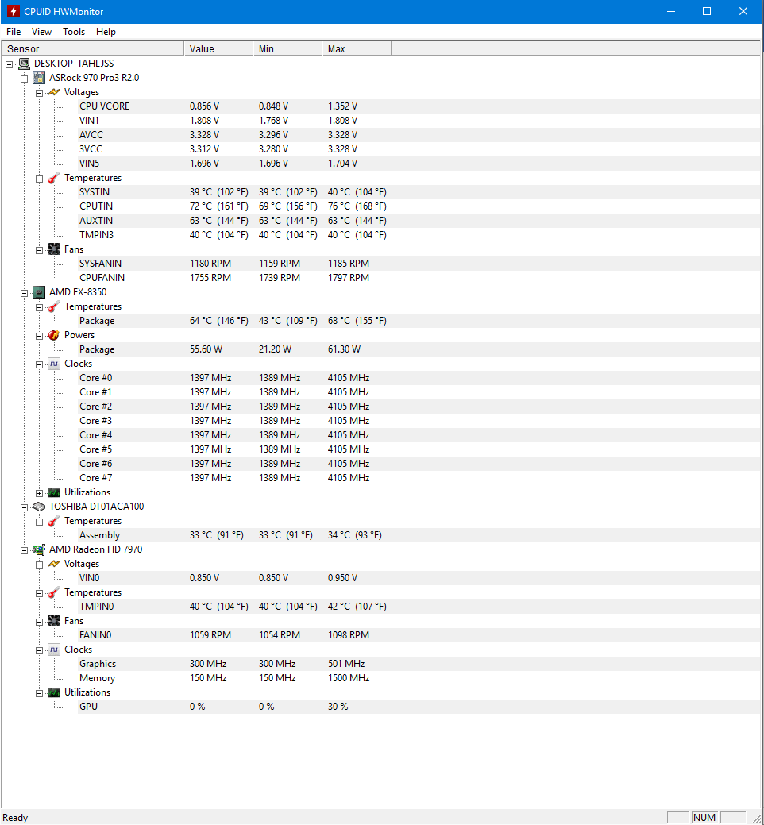The height and width of the screenshot is (825, 764).
Task: Click the AMD Radeon HD 7970 card icon
Action: point(39,549)
